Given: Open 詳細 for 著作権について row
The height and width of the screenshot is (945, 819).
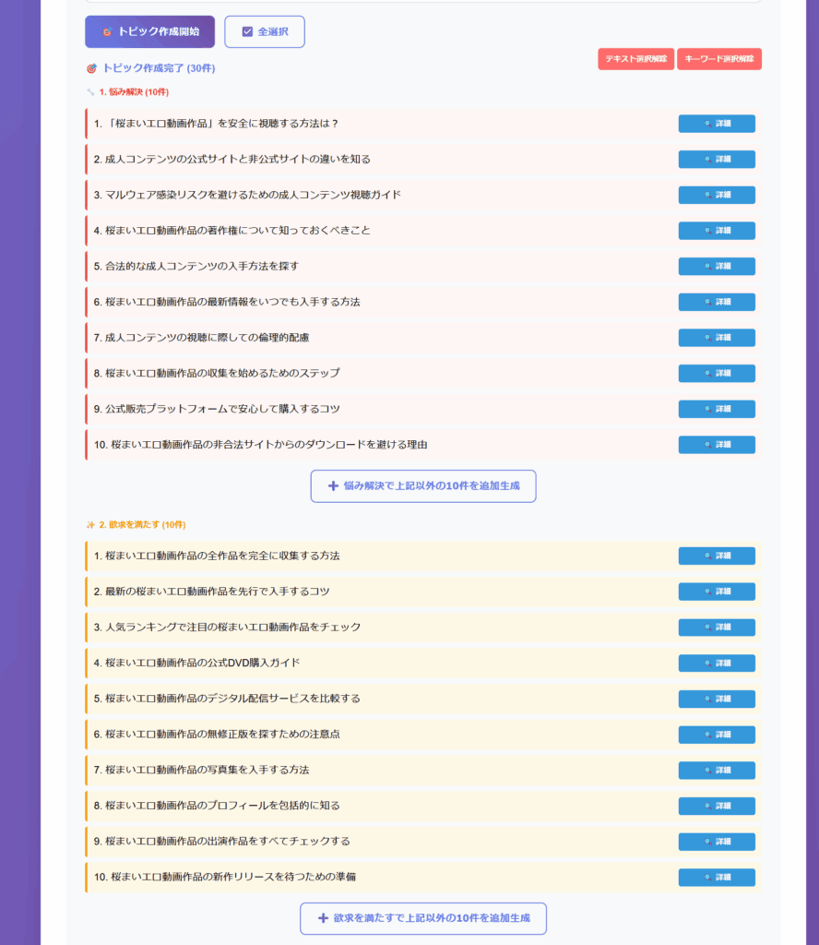Looking at the screenshot, I should click(x=717, y=230).
